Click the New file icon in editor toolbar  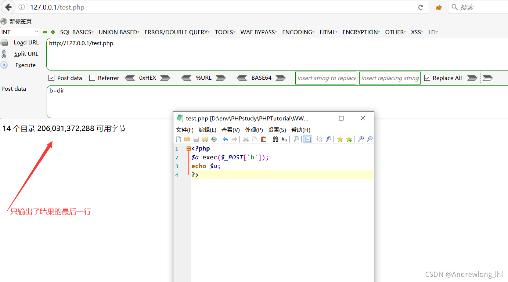click(179, 139)
